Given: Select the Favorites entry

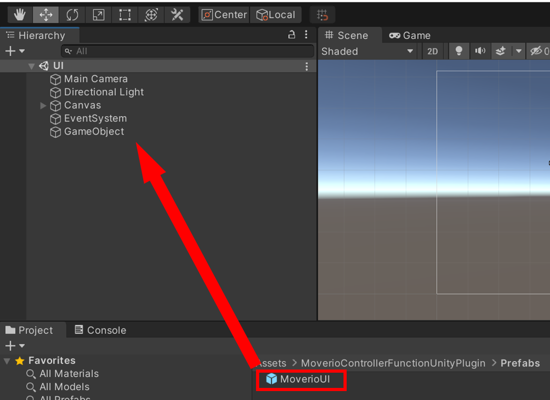Looking at the screenshot, I should (52, 361).
